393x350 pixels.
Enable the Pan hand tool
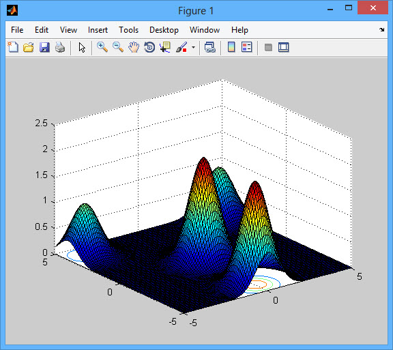click(x=134, y=47)
